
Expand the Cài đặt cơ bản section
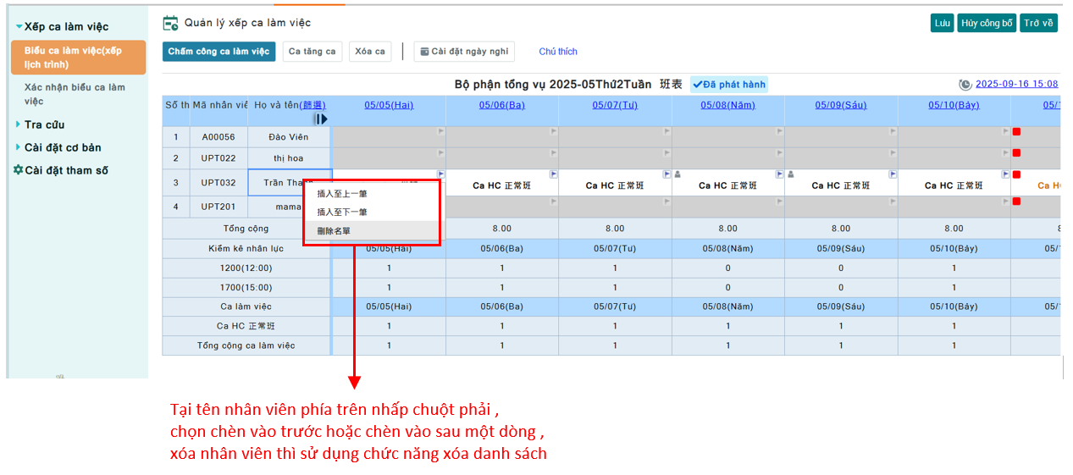[19, 147]
